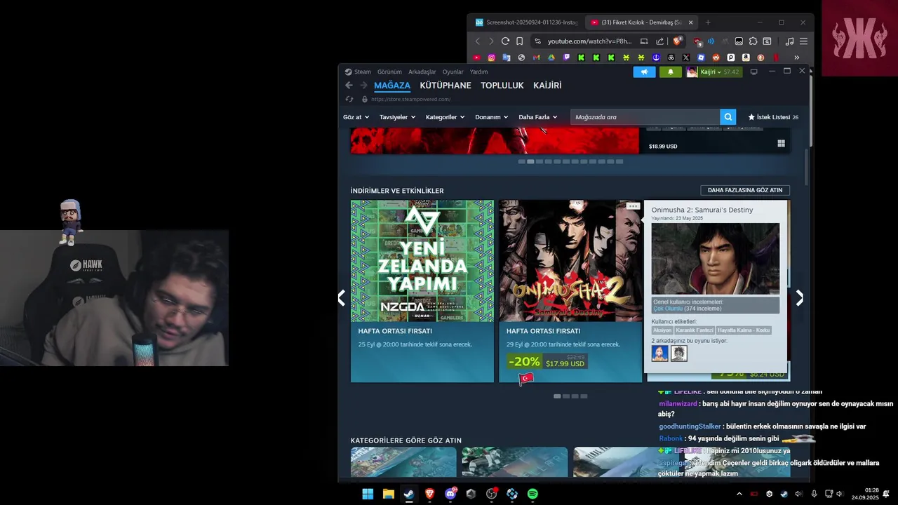Screen dimensions: 898x505
Task: Open the Kaijiri account dropdown
Action: [x=713, y=72]
